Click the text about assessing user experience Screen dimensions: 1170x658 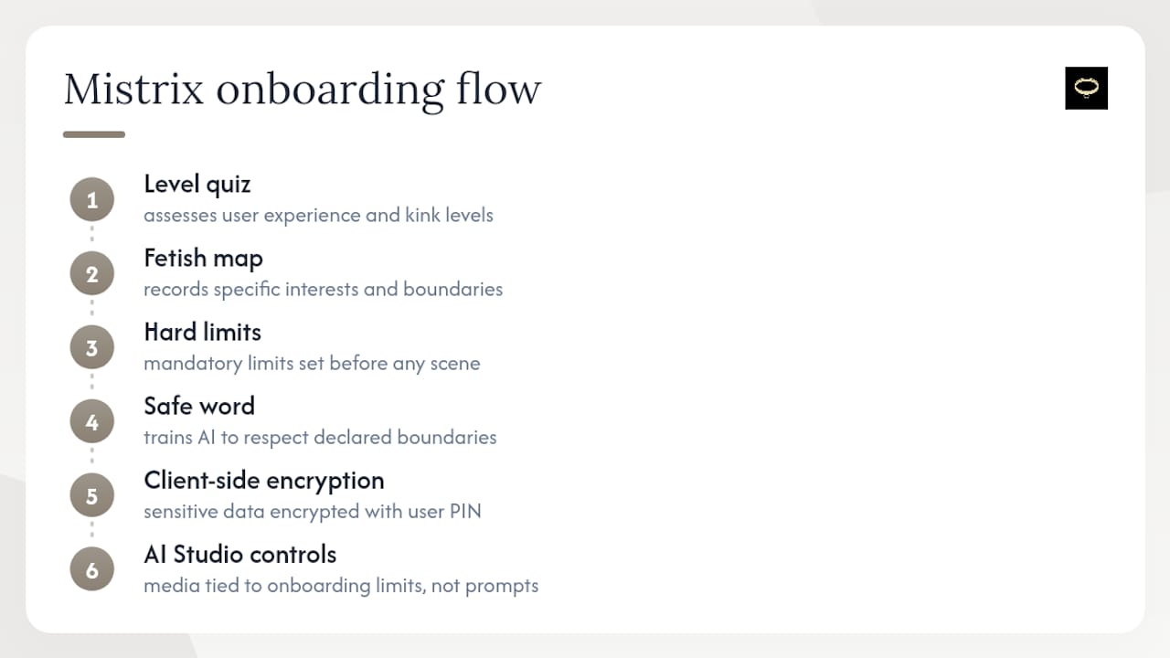click(318, 216)
